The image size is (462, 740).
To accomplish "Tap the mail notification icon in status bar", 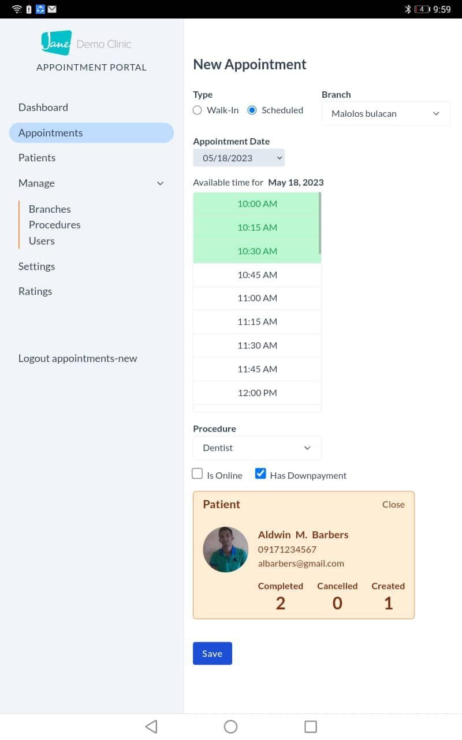I will [x=52, y=9].
